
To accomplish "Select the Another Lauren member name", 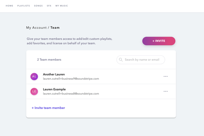I will [x=54, y=74].
